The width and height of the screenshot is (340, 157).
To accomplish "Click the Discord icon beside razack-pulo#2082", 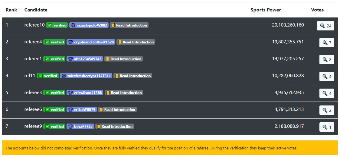I will click(73, 25).
